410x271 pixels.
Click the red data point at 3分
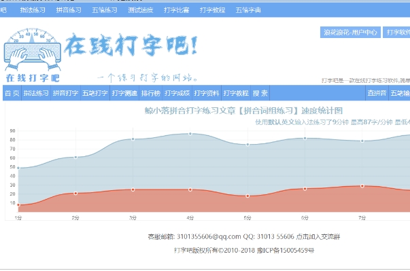pyautogui.click(x=133, y=189)
